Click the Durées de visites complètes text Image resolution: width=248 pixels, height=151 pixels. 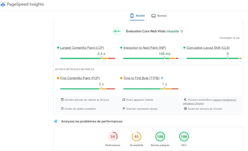pyautogui.click(x=80, y=109)
